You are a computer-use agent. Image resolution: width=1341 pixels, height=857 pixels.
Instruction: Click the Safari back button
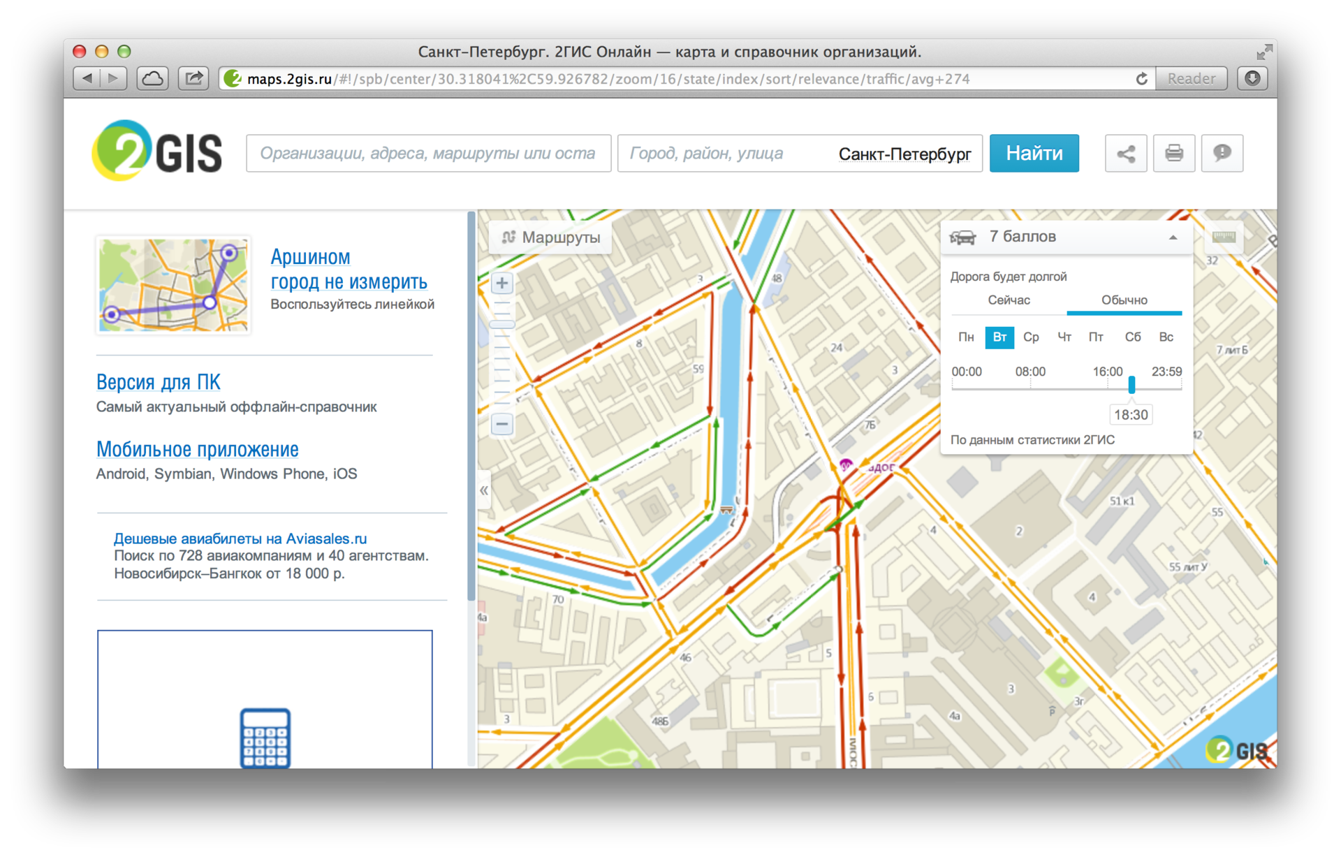pos(87,78)
